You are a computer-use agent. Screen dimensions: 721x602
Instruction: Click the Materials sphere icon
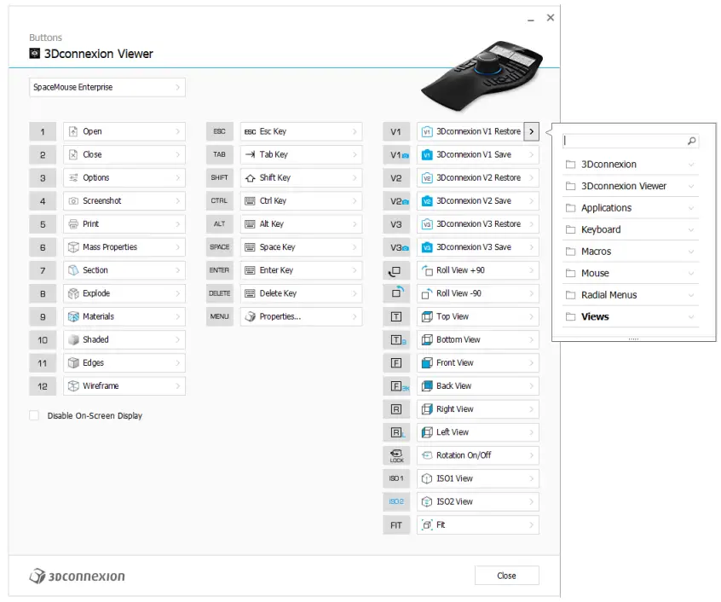[72, 316]
